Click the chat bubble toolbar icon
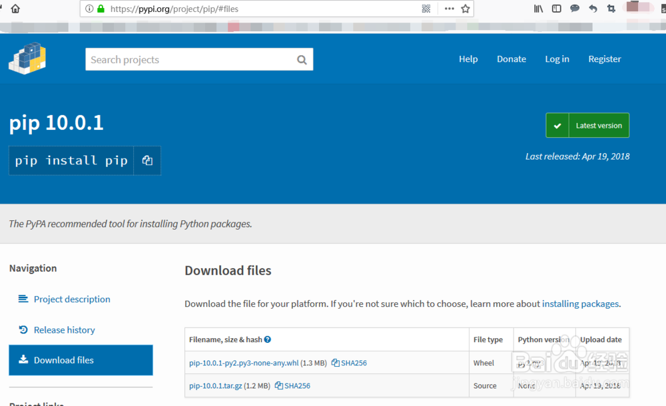 [x=575, y=9]
